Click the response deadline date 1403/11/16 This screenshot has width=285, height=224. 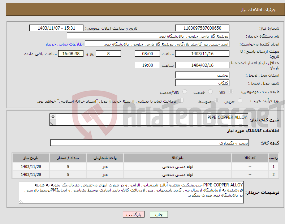coord(202,53)
